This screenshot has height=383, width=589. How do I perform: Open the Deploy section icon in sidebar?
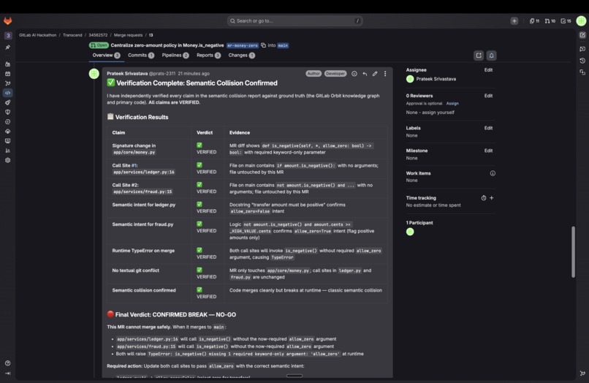[x=7, y=122]
